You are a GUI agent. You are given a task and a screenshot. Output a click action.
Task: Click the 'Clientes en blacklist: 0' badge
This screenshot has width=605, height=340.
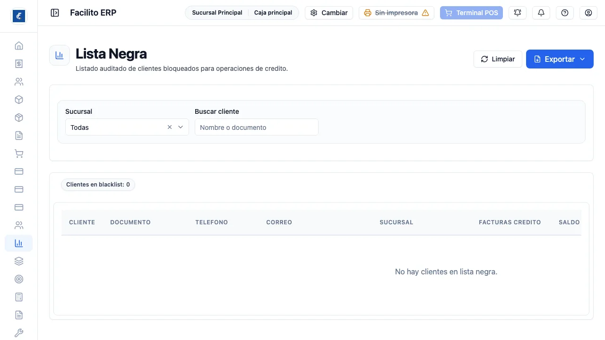coord(98,185)
